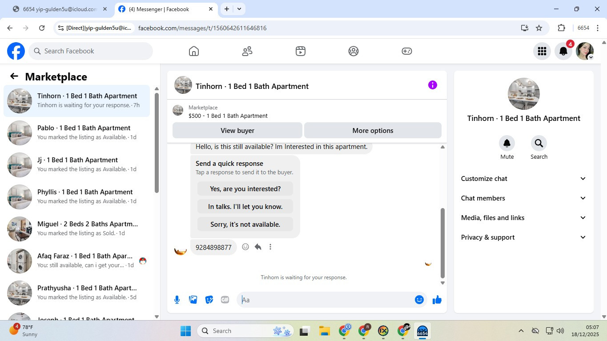Open the browser Extensions puzzle icon
The width and height of the screenshot is (607, 341).
pos(561,28)
